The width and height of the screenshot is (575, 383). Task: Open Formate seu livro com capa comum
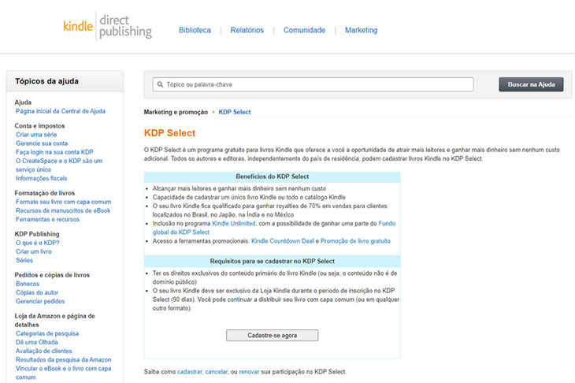[64, 202]
